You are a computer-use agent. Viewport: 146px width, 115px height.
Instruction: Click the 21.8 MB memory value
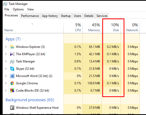pos(94,69)
